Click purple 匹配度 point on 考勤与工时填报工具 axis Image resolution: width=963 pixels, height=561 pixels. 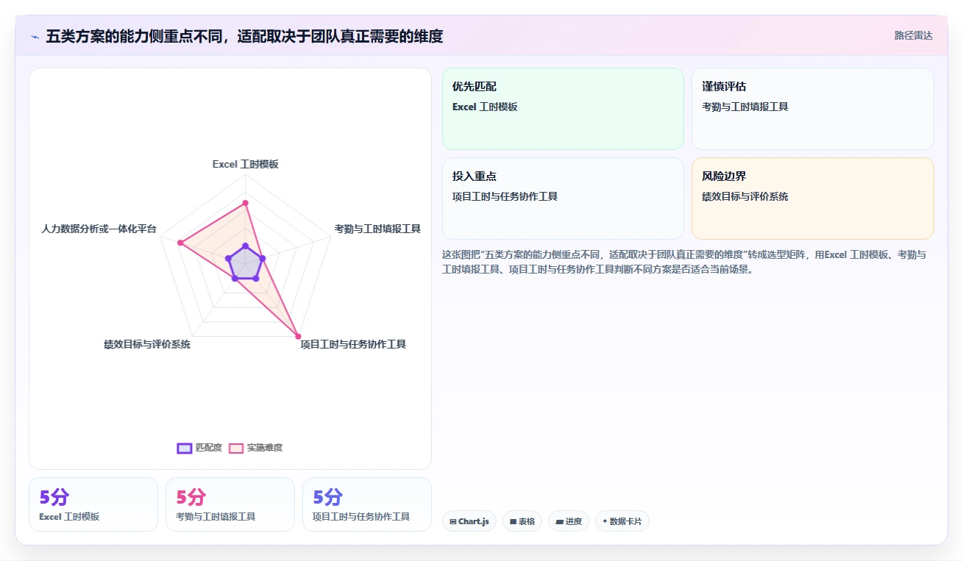(262, 258)
